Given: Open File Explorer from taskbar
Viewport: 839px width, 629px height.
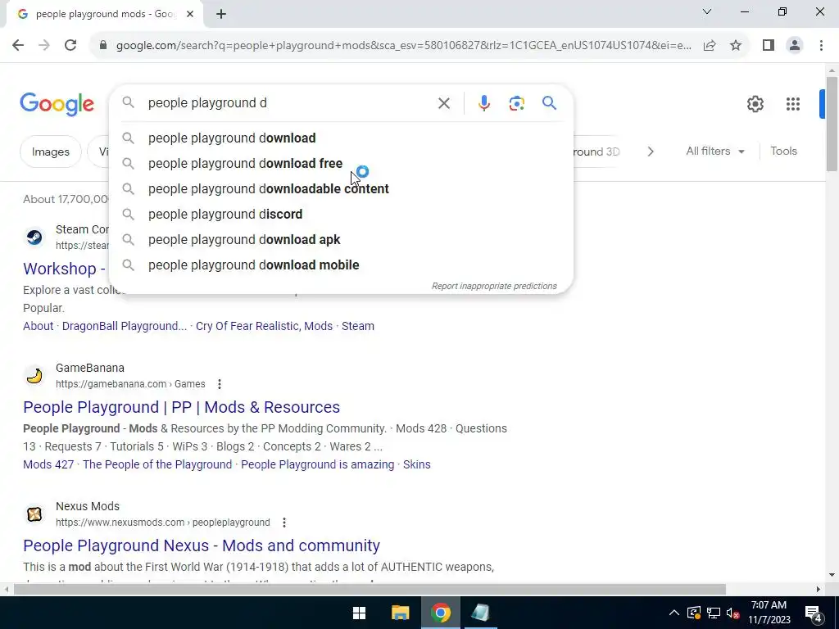Looking at the screenshot, I should tap(400, 613).
